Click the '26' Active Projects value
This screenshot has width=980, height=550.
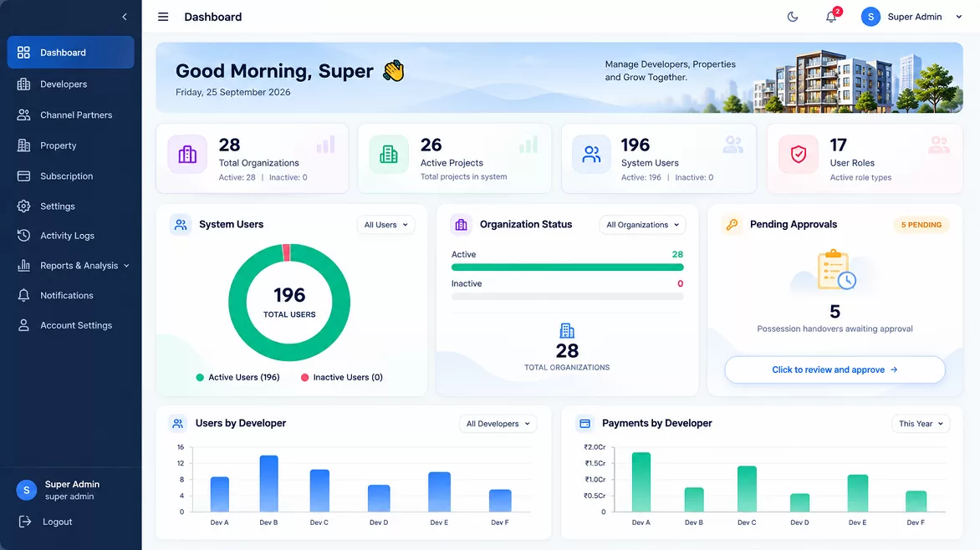click(431, 145)
